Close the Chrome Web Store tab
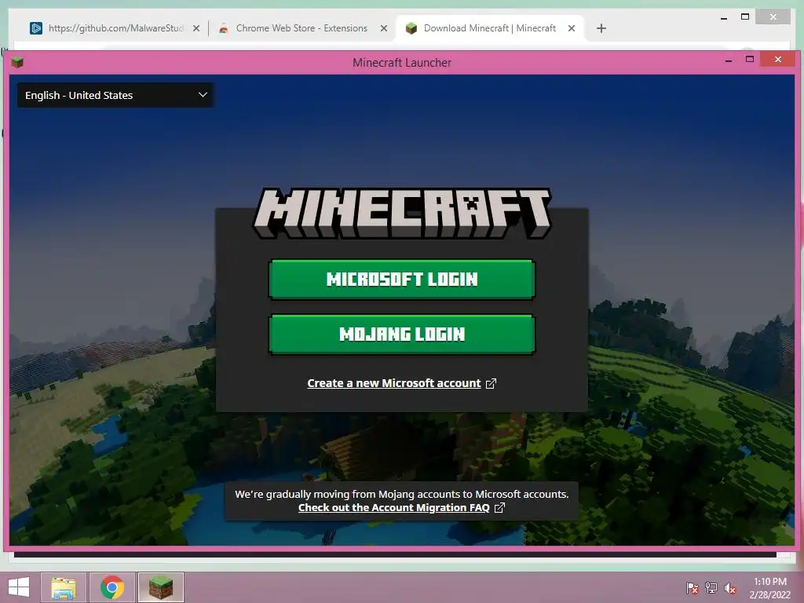Screen dimensions: 804x603 point(383,28)
